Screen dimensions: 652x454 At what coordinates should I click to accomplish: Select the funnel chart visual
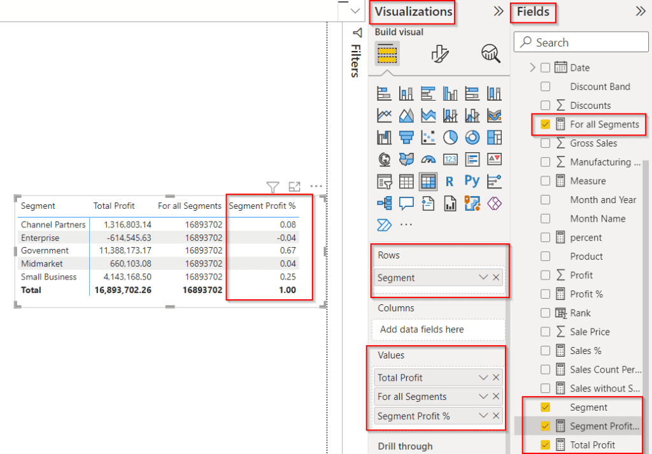click(x=406, y=137)
